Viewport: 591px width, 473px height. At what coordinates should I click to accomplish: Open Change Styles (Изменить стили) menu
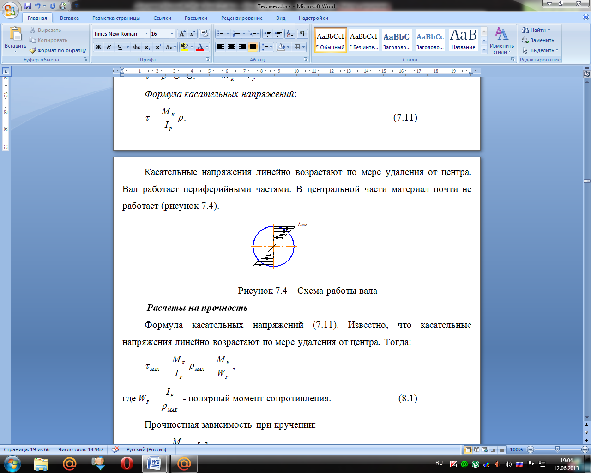click(x=501, y=41)
